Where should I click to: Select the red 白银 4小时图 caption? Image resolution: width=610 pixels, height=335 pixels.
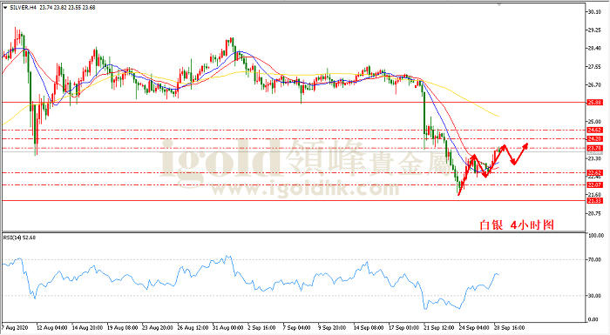[516, 225]
